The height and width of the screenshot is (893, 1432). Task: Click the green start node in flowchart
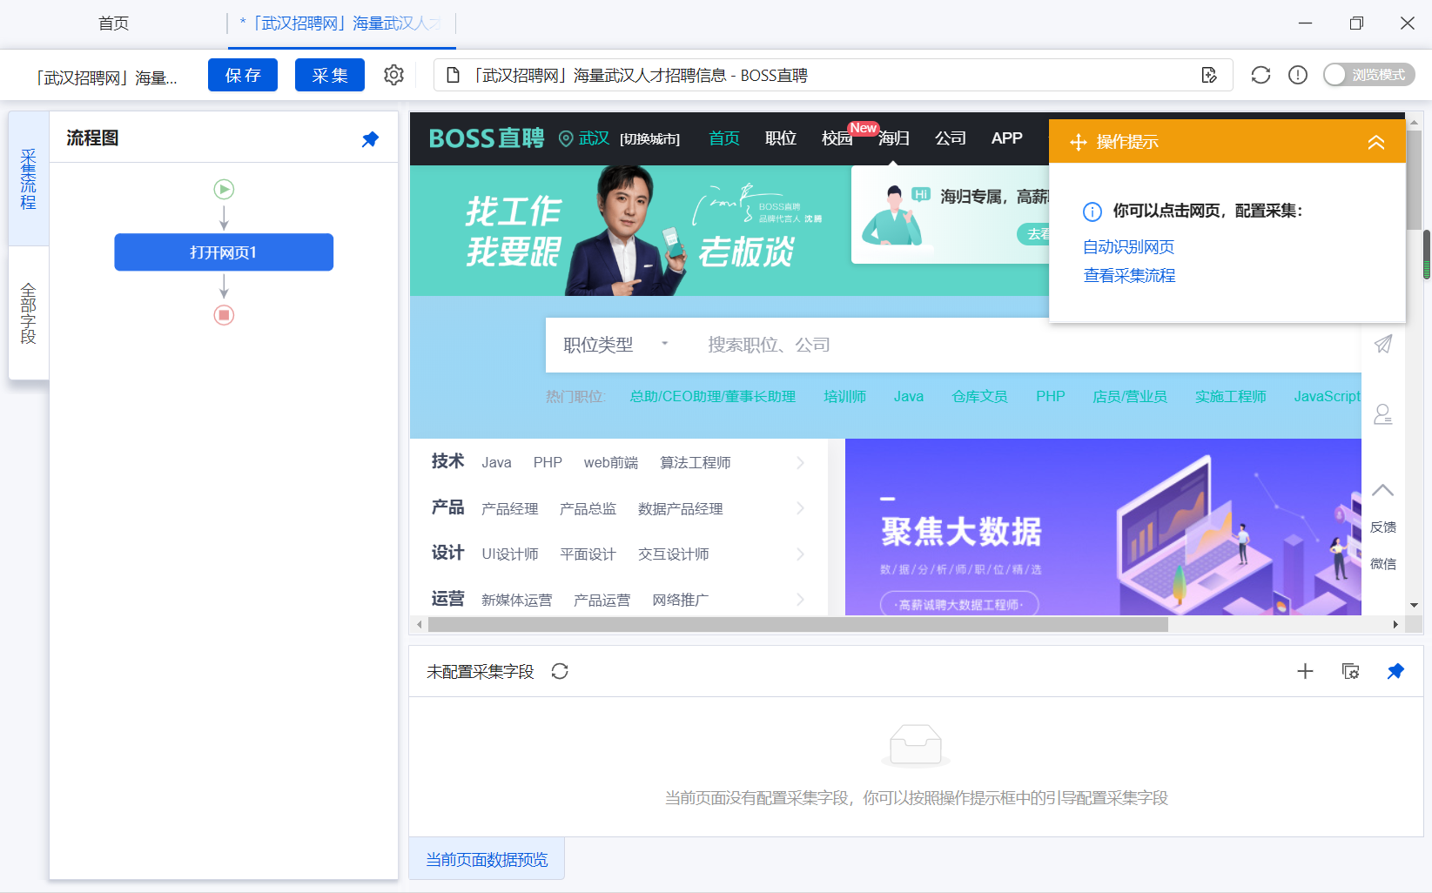coord(224,189)
